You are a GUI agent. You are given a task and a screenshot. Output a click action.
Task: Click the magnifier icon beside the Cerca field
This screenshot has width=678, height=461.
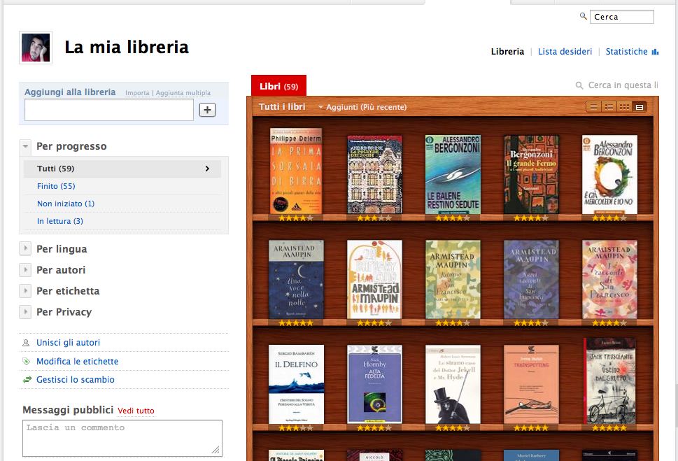click(x=584, y=16)
